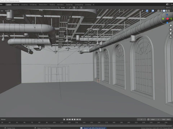Click the pan view hand icon
173x129 pixels.
[x=170, y=29]
